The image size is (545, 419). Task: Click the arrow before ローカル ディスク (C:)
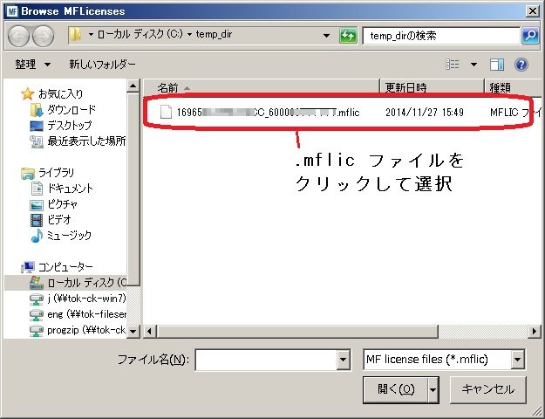pos(91,34)
